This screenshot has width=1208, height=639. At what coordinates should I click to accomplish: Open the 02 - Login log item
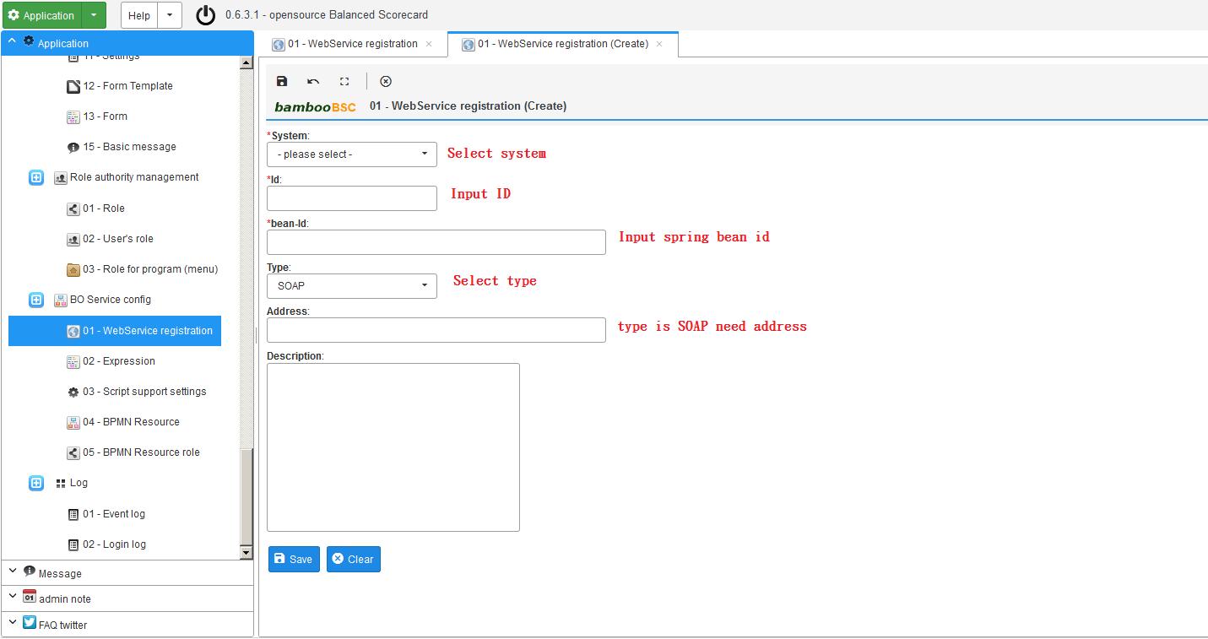point(114,544)
